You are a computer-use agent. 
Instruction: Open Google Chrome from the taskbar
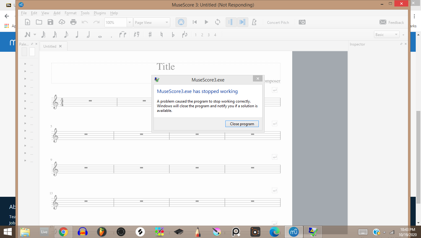[x=63, y=231]
